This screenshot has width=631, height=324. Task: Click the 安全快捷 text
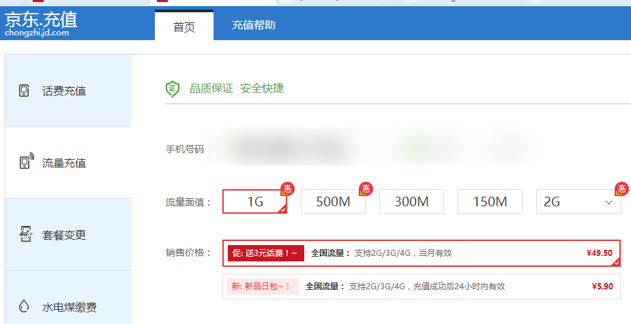pyautogui.click(x=262, y=88)
